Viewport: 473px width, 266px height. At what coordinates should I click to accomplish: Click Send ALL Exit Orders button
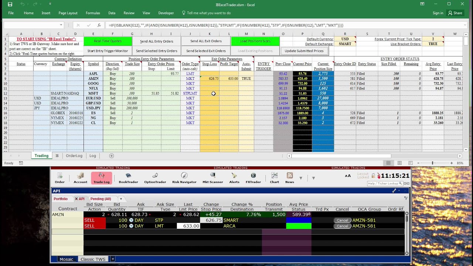pyautogui.click(x=206, y=41)
